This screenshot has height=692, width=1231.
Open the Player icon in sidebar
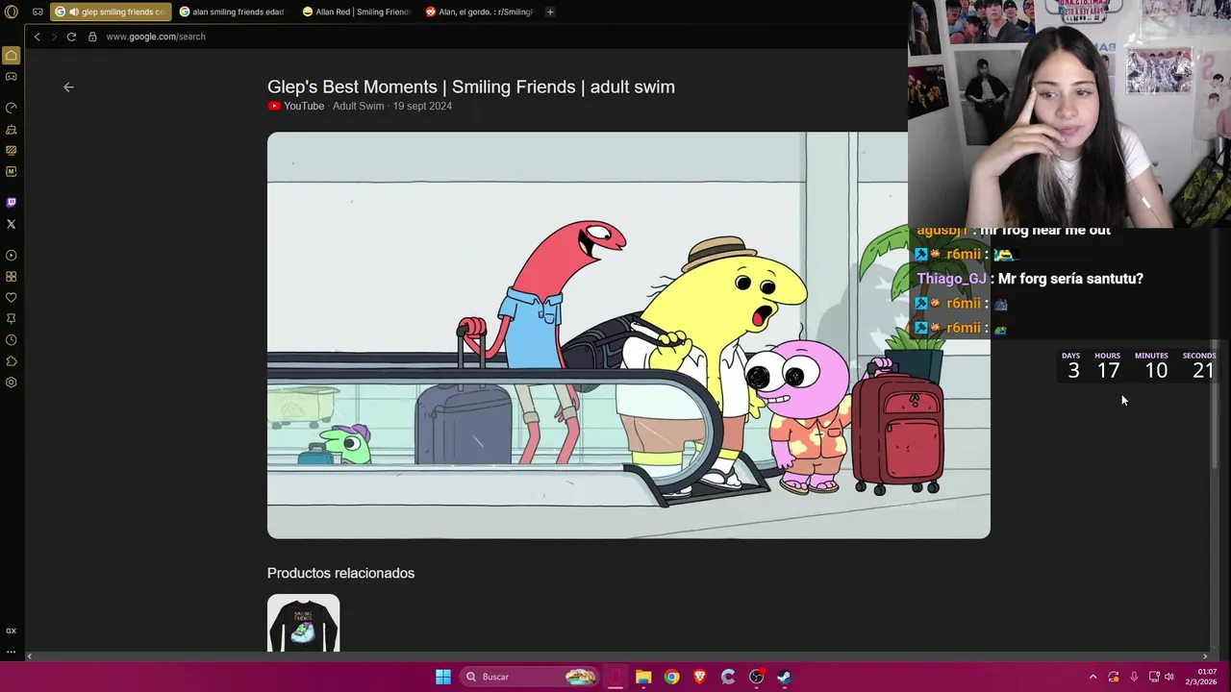12,256
